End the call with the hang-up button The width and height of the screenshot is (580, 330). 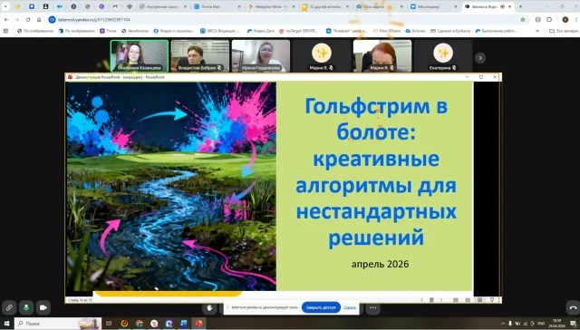[573, 308]
